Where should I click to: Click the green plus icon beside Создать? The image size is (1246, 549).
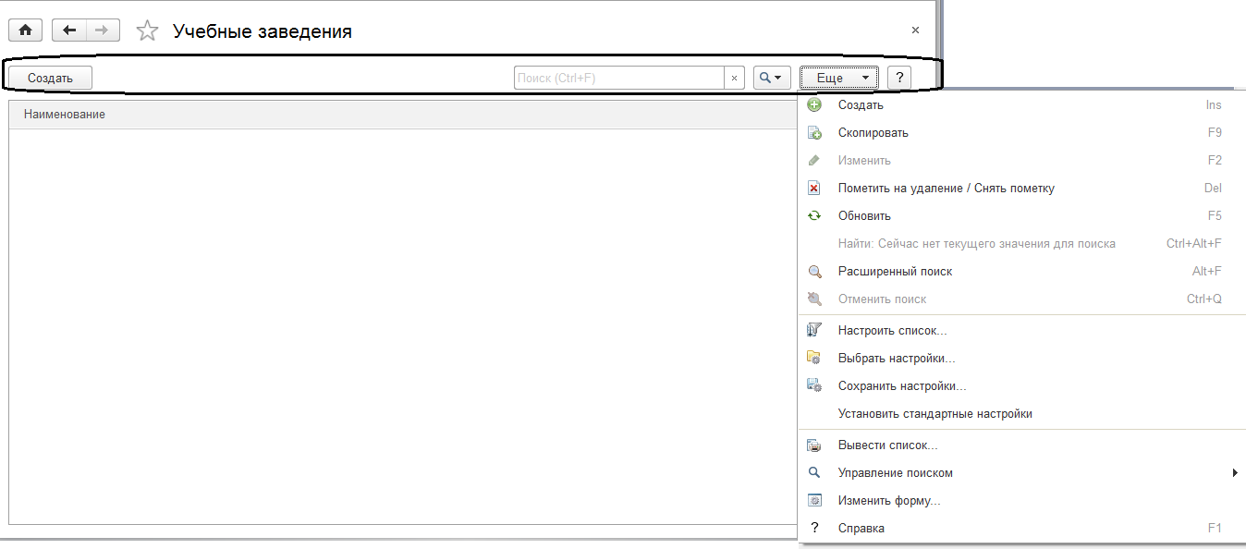[814, 105]
